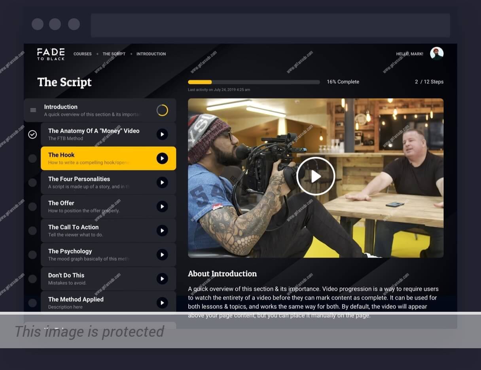Screen dimensions: 481x370
Task: Select The Script breadcrumb item
Action: [114, 54]
